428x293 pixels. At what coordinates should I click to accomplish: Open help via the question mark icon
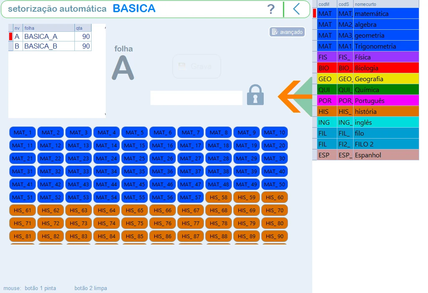[271, 9]
